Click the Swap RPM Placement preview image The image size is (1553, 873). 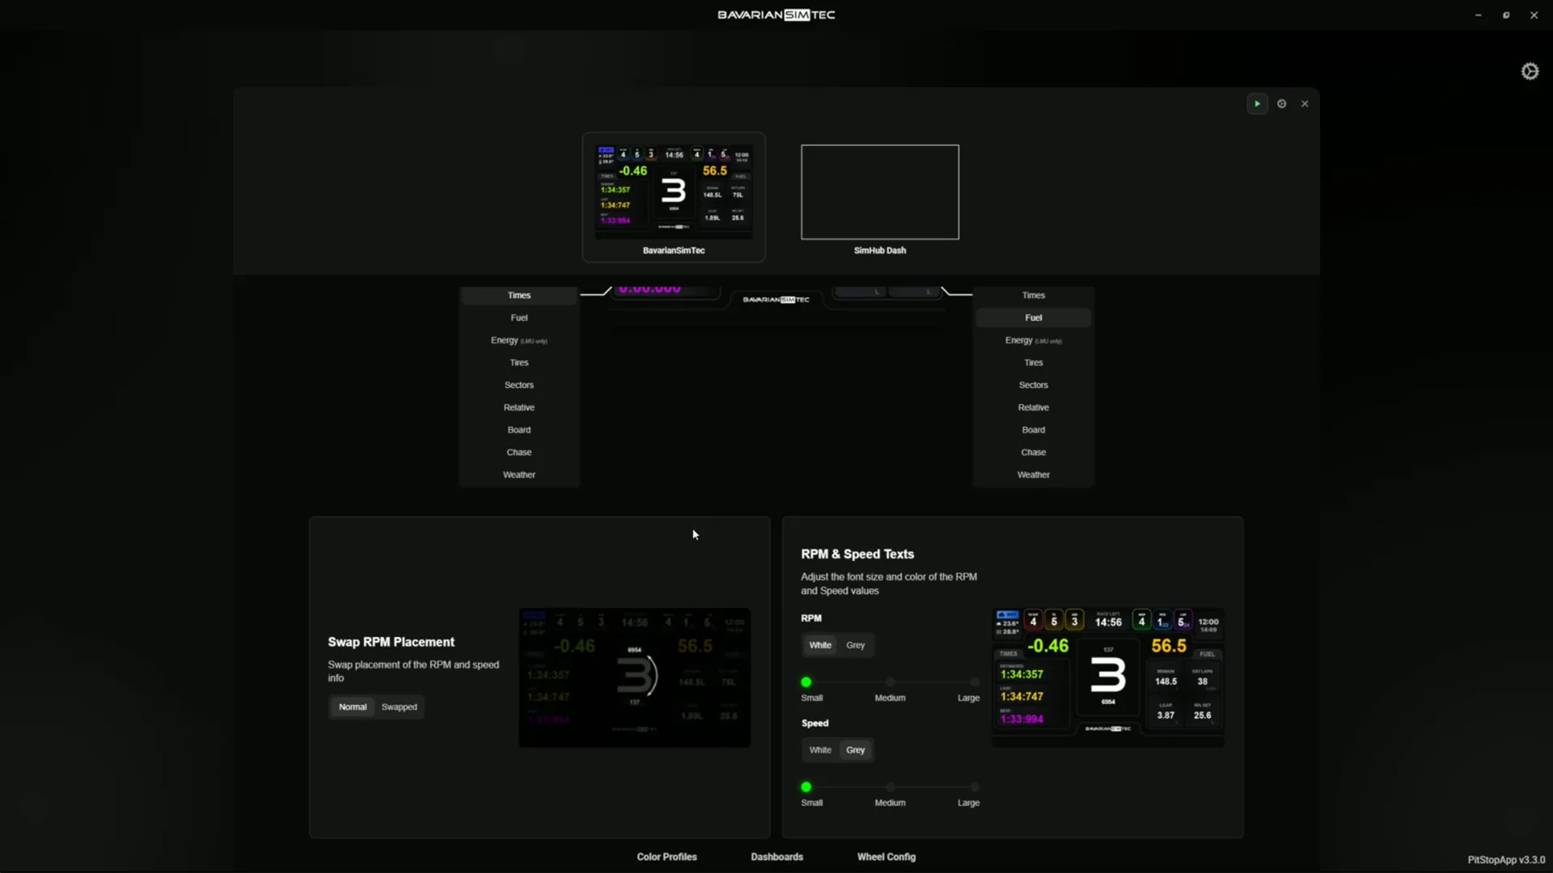(635, 677)
